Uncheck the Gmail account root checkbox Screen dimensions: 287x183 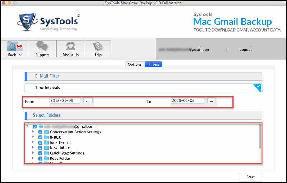pyautogui.click(x=35, y=127)
